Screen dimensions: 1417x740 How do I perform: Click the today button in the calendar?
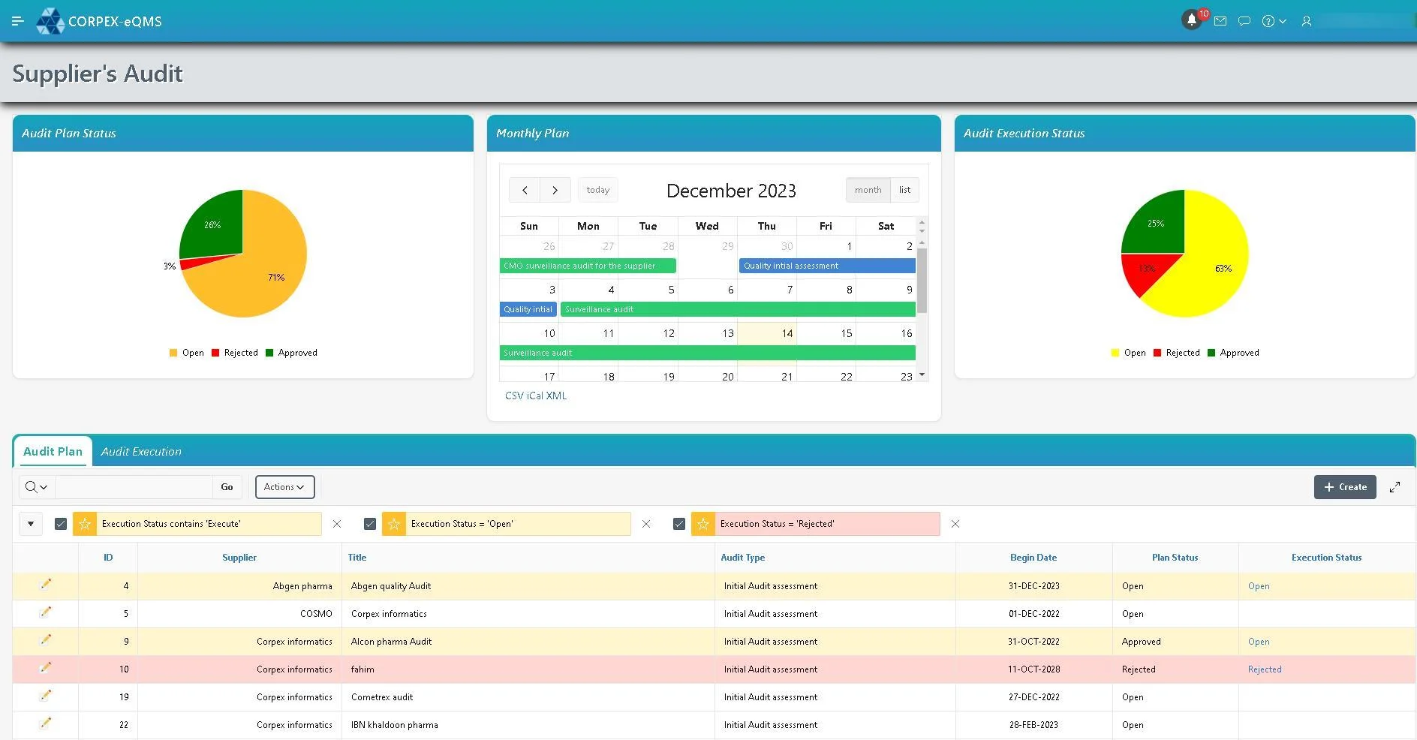[597, 190]
